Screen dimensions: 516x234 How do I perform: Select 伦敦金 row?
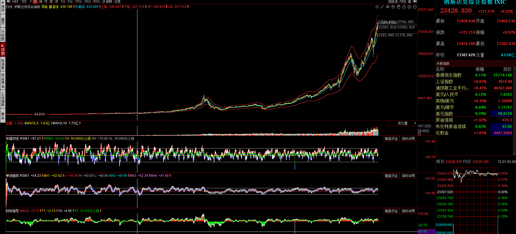[474, 133]
